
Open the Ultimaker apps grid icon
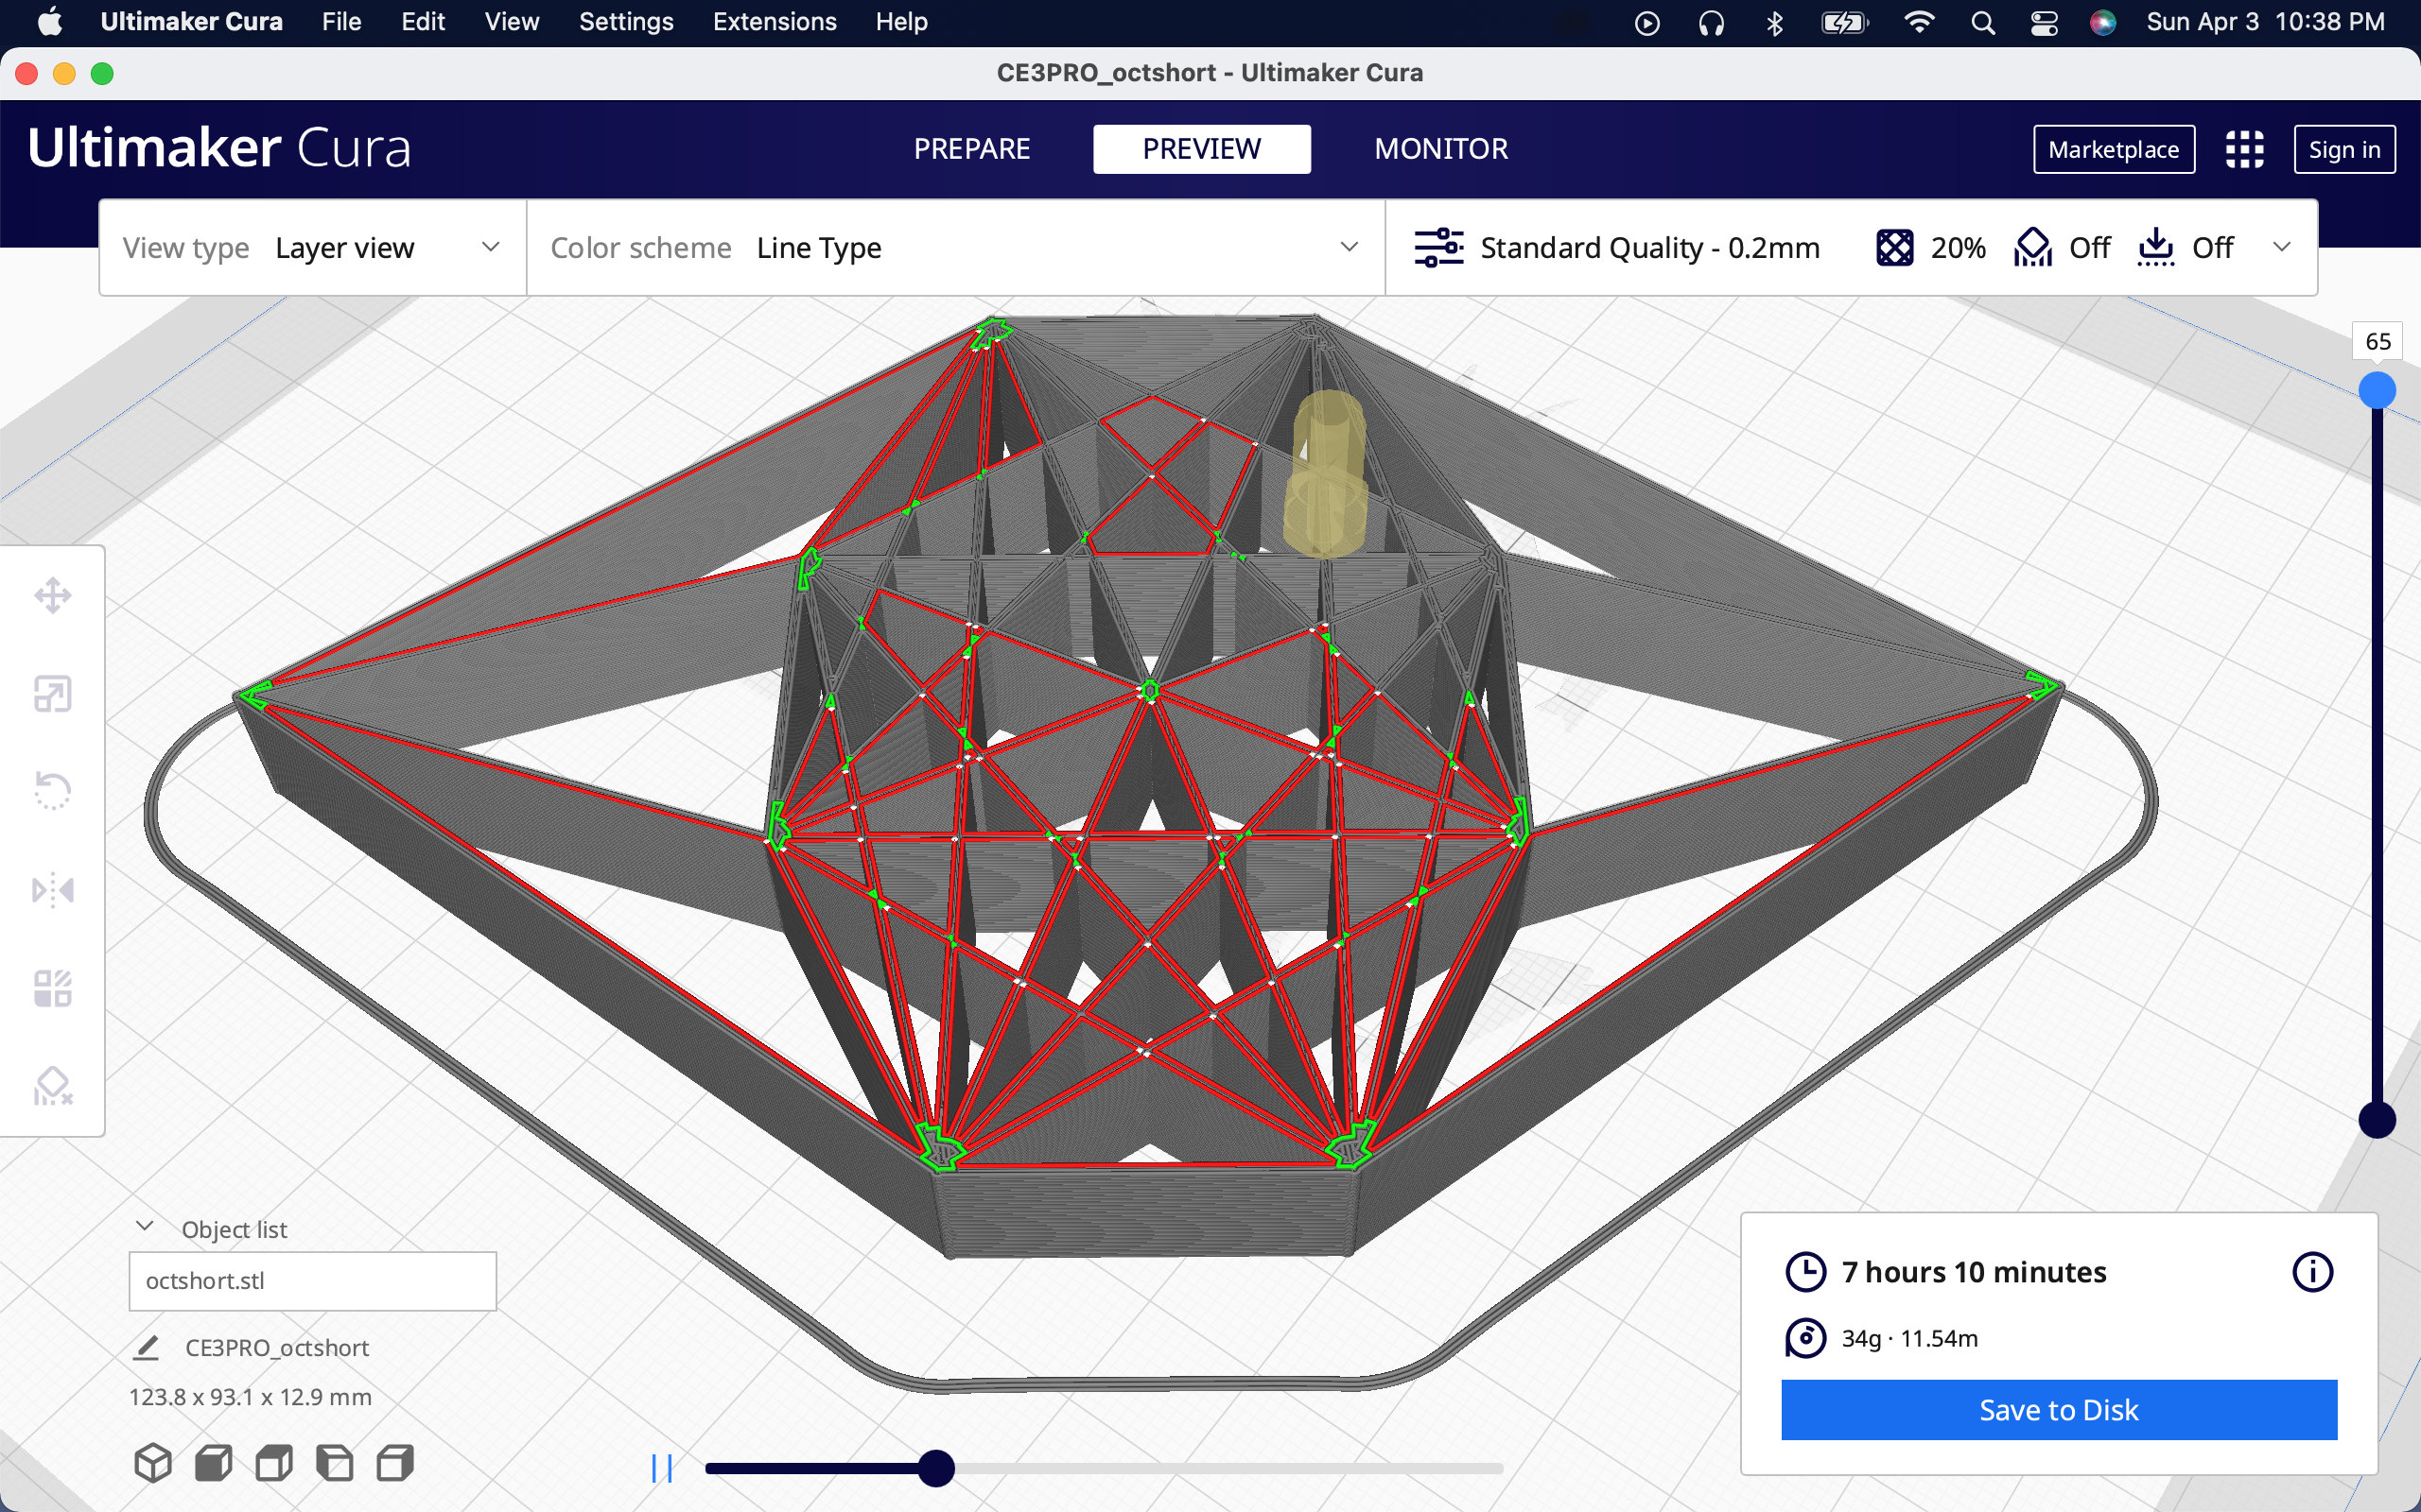point(2244,149)
